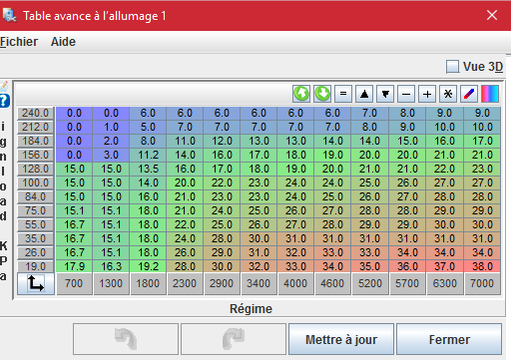Click the color gradient icon
511x360 pixels.
[x=490, y=94]
